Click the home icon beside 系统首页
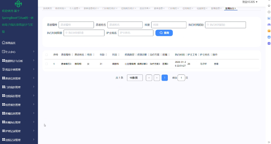The height and width of the screenshot is (144, 271). (4, 42)
